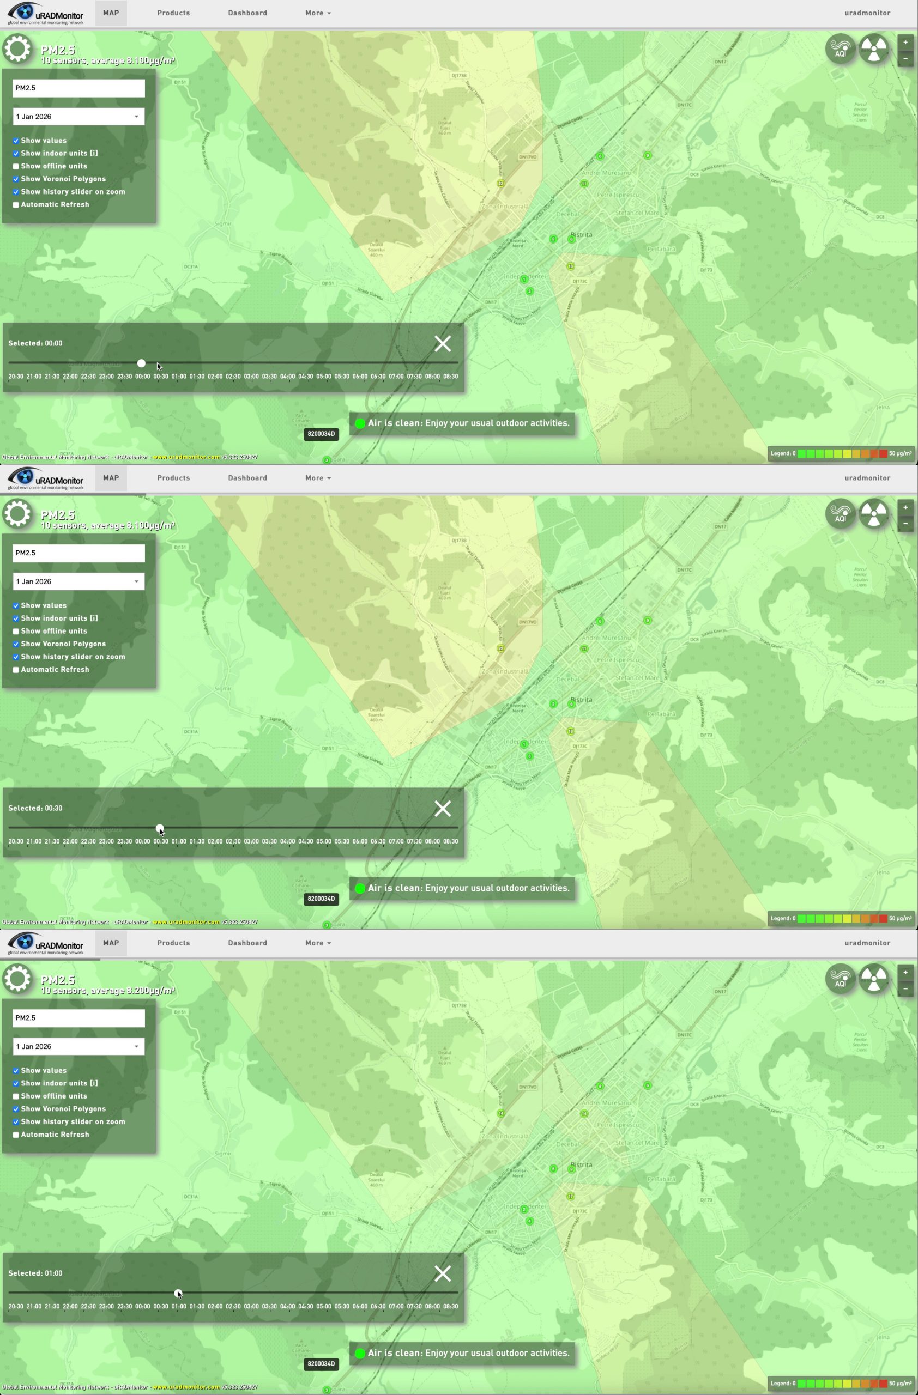Viewport: 918px width, 1395px height.
Task: Disable the Show values checkbox
Action: click(x=16, y=141)
